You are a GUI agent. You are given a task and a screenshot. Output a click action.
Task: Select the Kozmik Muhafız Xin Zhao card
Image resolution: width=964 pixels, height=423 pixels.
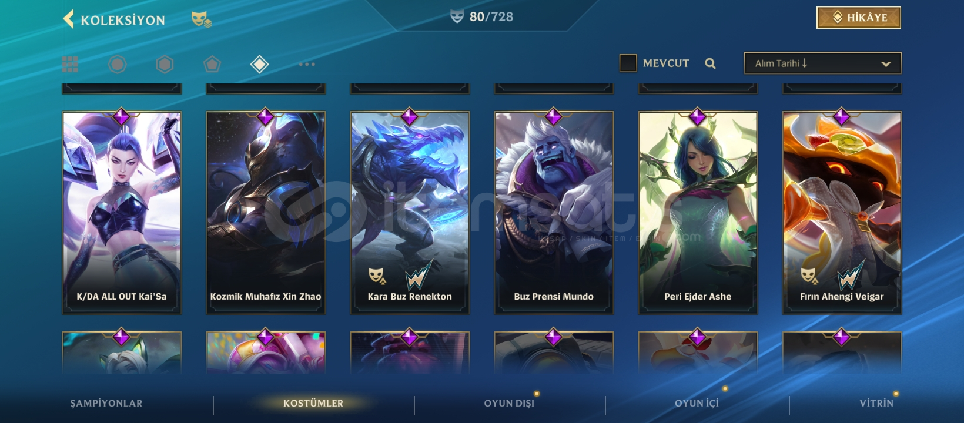pyautogui.click(x=266, y=212)
